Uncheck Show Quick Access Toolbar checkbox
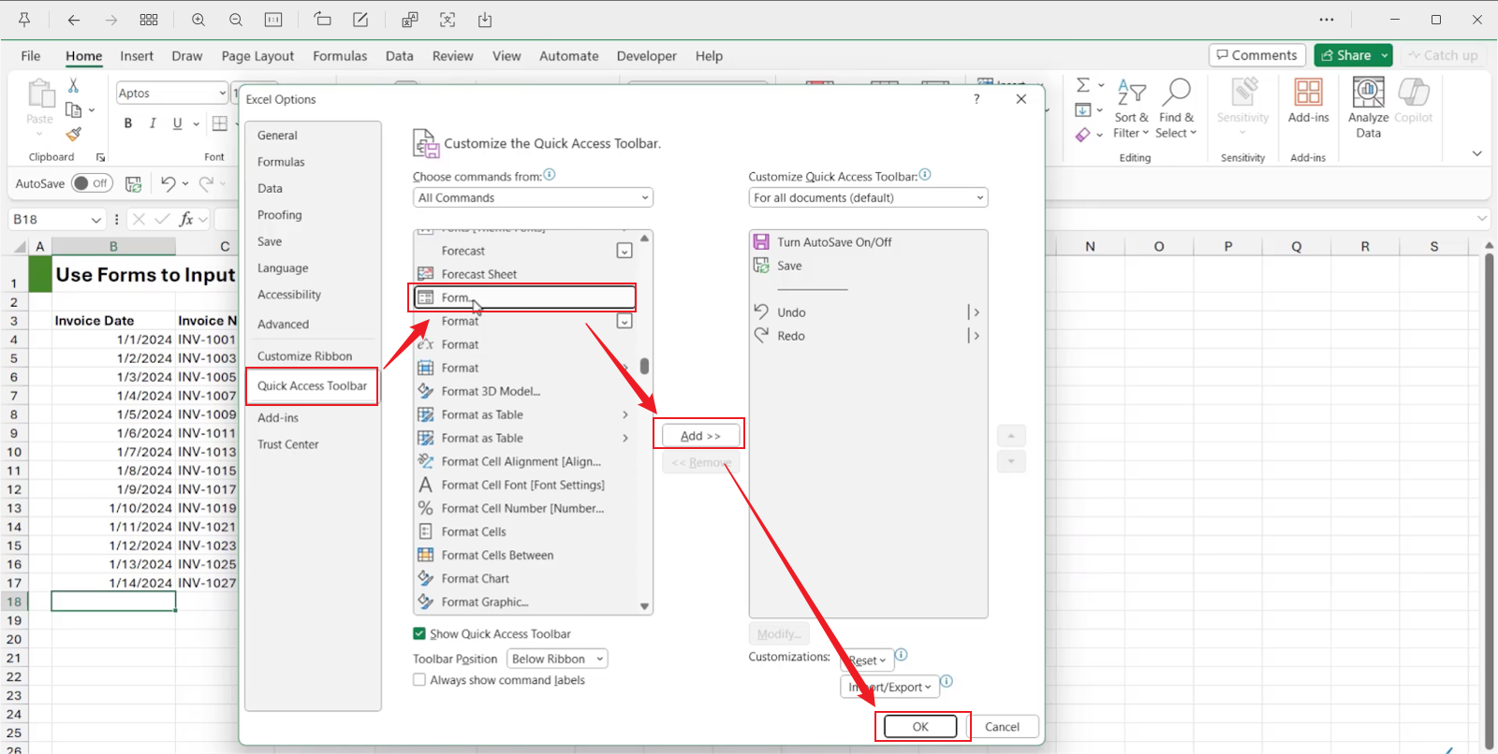The width and height of the screenshot is (1498, 754). (x=419, y=633)
